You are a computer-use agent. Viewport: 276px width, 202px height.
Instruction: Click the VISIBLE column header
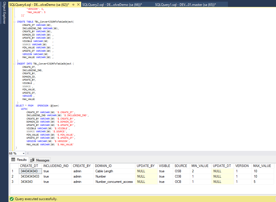[x=165, y=166]
